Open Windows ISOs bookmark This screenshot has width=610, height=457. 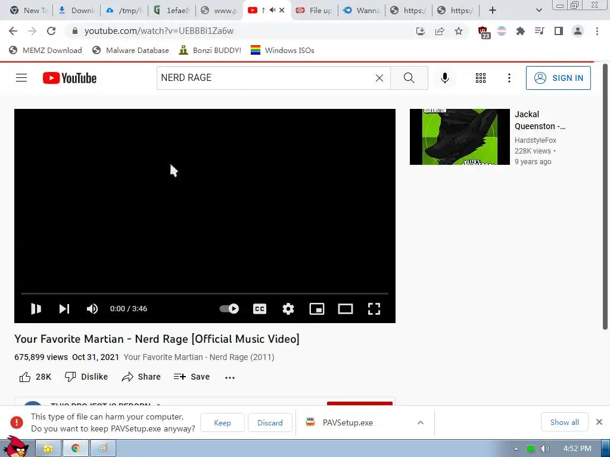point(282,50)
